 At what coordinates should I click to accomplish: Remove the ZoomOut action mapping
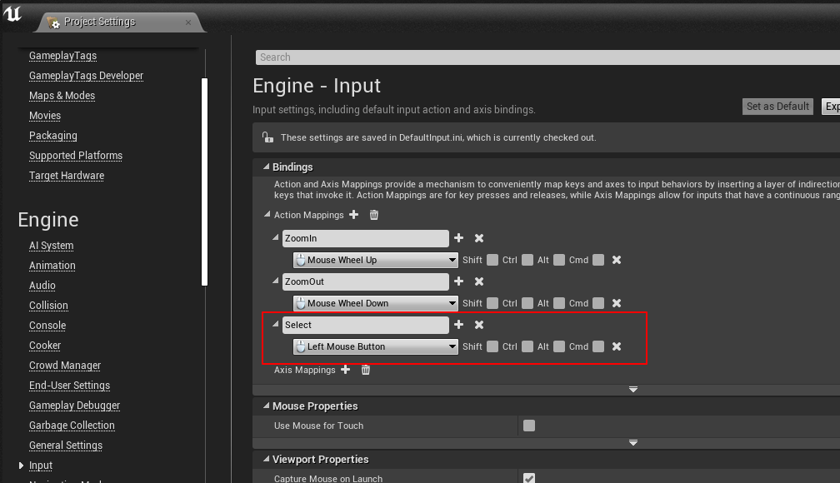pyautogui.click(x=479, y=281)
